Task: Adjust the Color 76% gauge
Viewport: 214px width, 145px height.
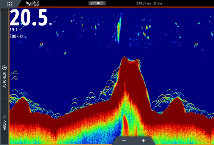Action: 15,78
